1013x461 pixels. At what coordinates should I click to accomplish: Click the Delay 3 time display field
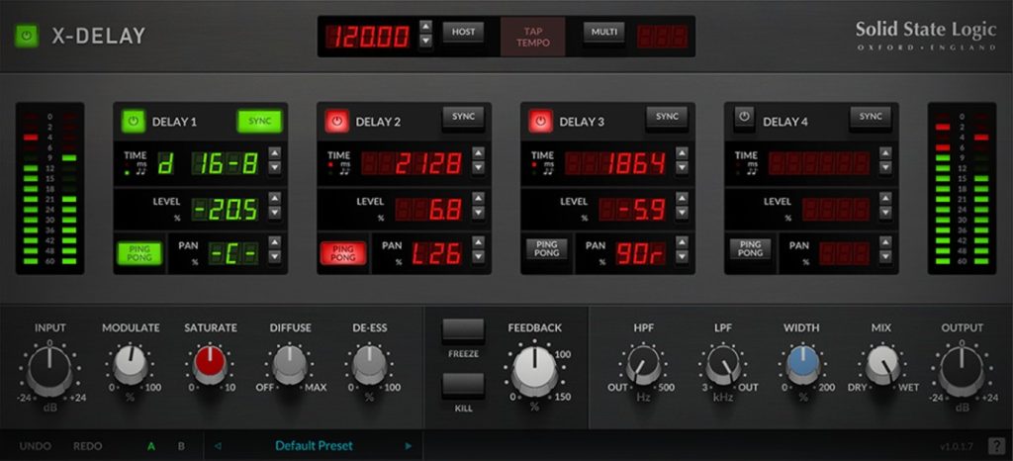click(x=615, y=163)
